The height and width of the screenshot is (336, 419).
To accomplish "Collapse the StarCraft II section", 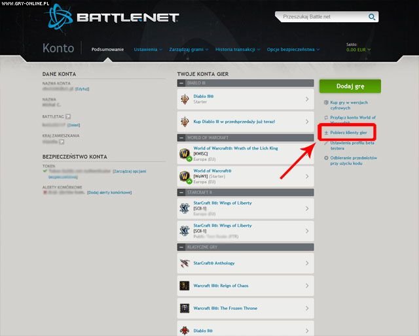I will tap(181, 192).
